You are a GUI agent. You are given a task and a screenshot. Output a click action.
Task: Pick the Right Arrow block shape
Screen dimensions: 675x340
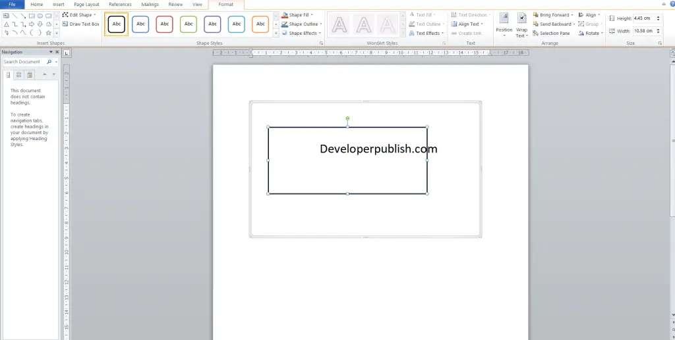pyautogui.click(x=32, y=24)
